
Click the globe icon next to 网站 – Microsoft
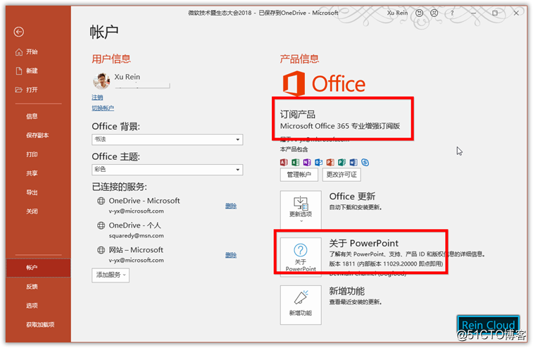[101, 250]
